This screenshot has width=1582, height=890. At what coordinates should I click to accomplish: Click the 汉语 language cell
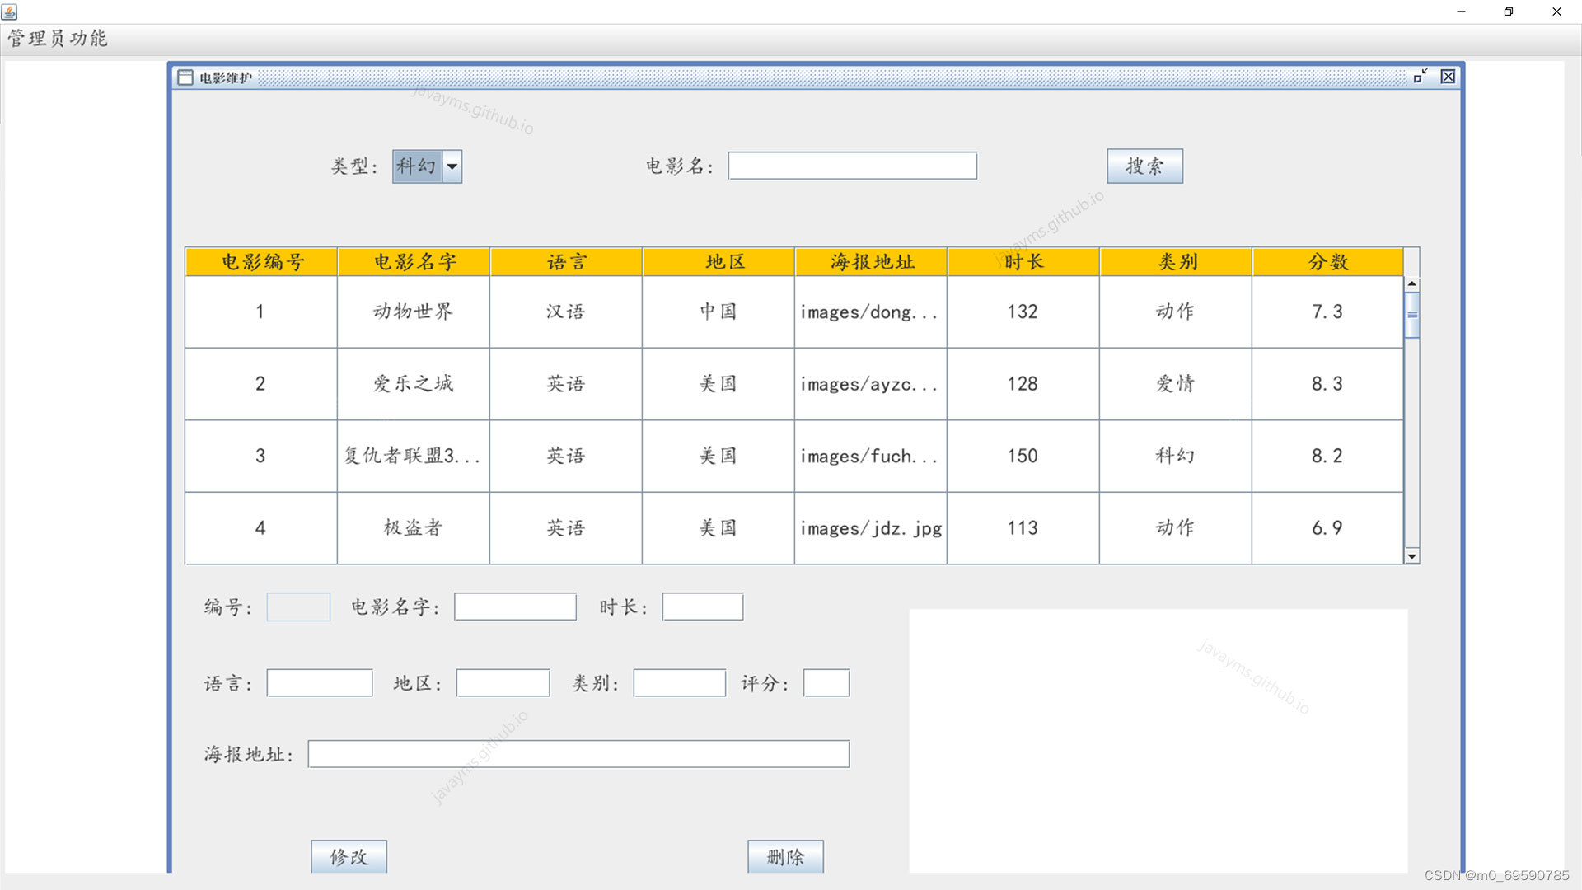pyautogui.click(x=565, y=311)
